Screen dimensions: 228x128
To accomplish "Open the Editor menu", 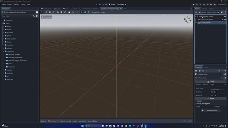I will (23, 5).
